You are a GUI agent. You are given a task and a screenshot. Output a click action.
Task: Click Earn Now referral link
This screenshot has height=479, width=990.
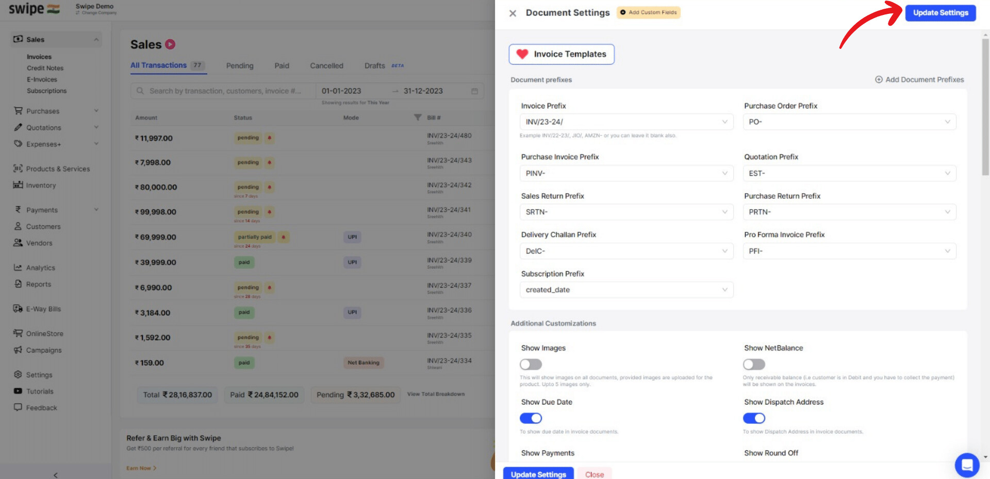141,468
